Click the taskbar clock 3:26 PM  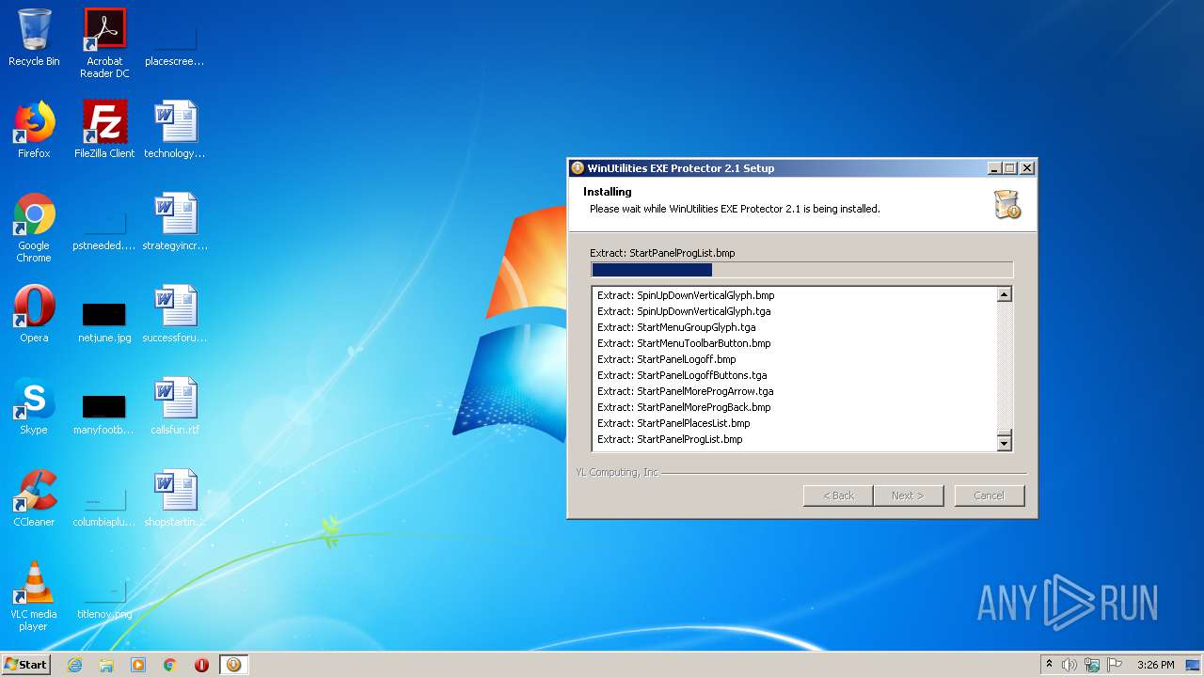(1155, 665)
